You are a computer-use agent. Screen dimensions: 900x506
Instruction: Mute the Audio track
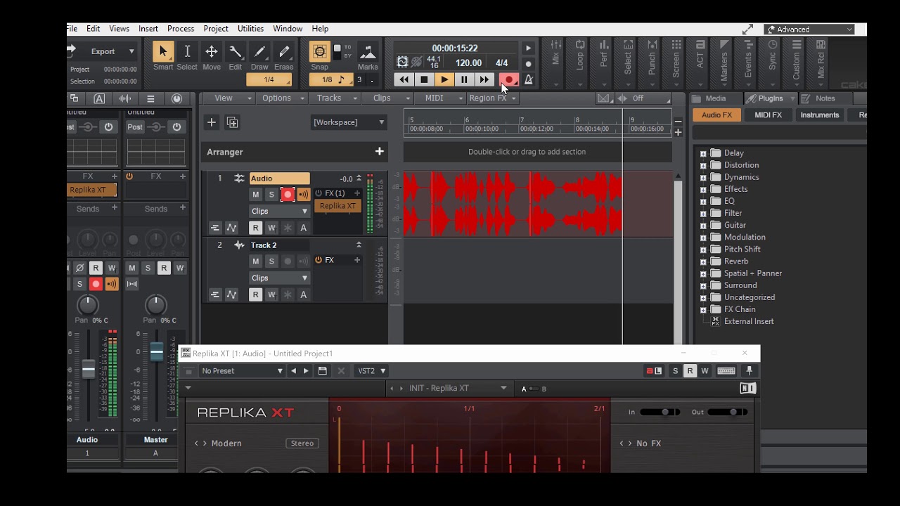(x=256, y=195)
